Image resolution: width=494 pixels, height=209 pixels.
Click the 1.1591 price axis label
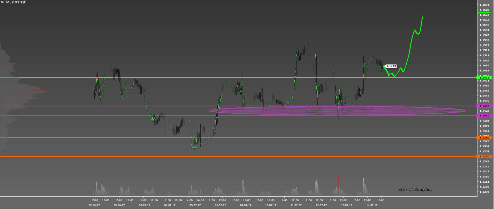coord(484,5)
